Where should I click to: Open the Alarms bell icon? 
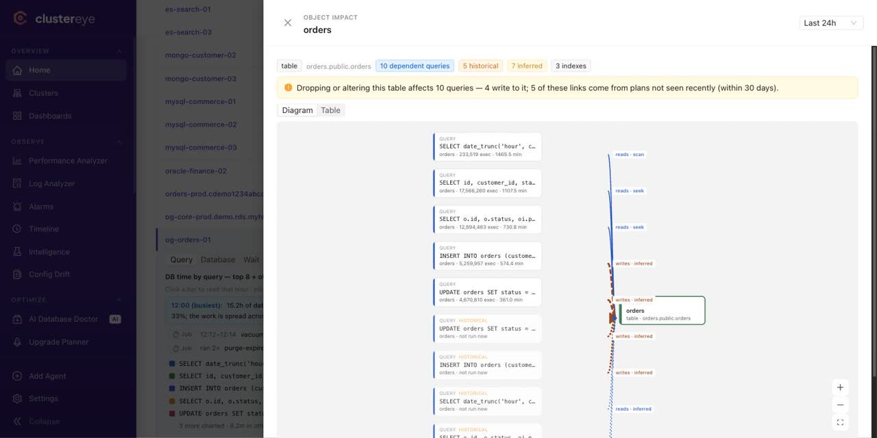click(17, 207)
